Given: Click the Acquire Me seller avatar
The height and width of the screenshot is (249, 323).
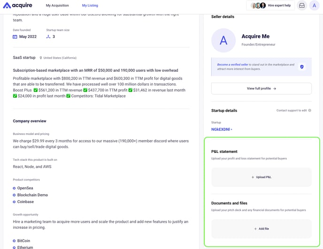Looking at the screenshot, I should click(223, 40).
